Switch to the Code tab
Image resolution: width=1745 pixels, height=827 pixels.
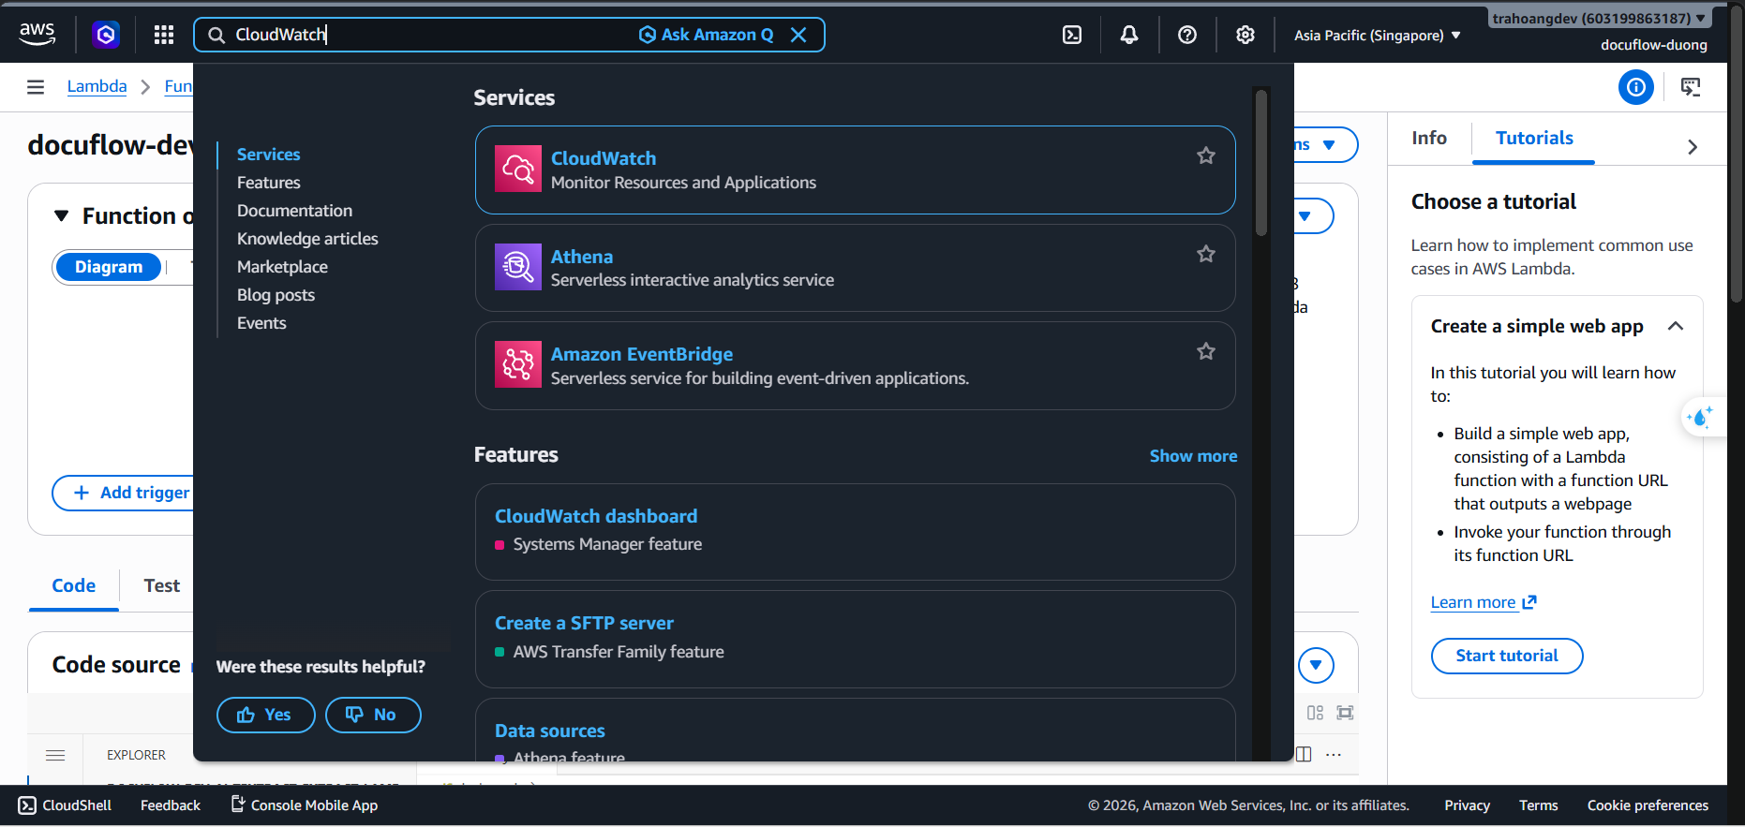[x=74, y=585]
